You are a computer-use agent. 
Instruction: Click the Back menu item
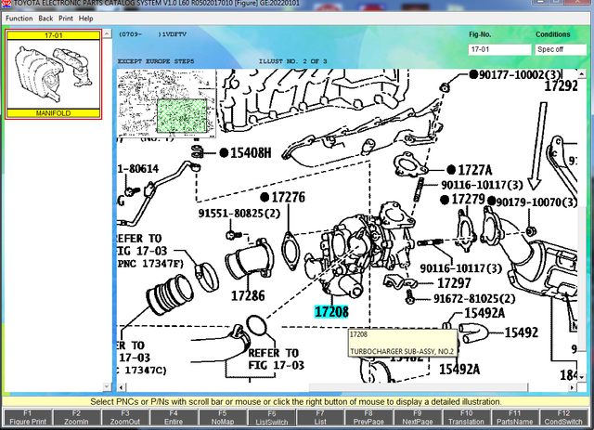(45, 18)
